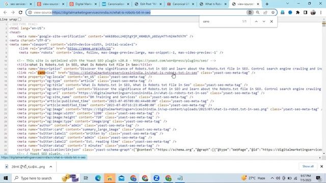Open File Explorer from taskbar
The width and height of the screenshot is (326, 183).
click(110, 178)
